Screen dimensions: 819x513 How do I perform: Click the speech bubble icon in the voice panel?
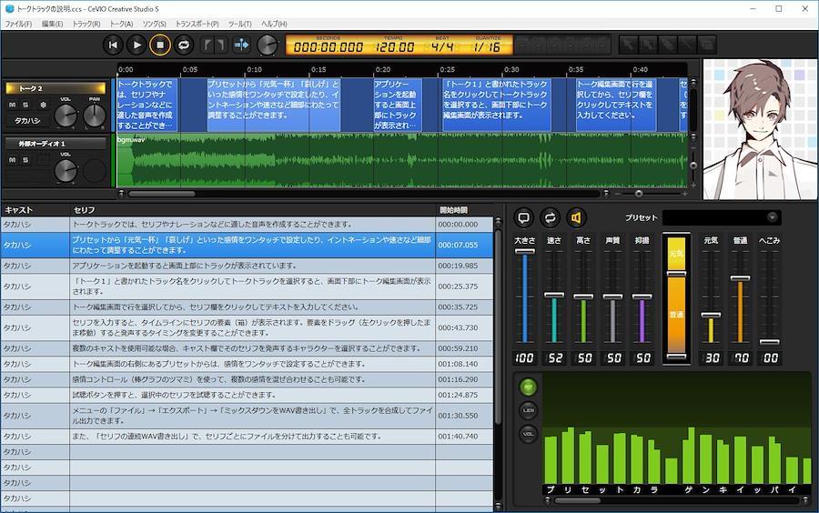523,217
